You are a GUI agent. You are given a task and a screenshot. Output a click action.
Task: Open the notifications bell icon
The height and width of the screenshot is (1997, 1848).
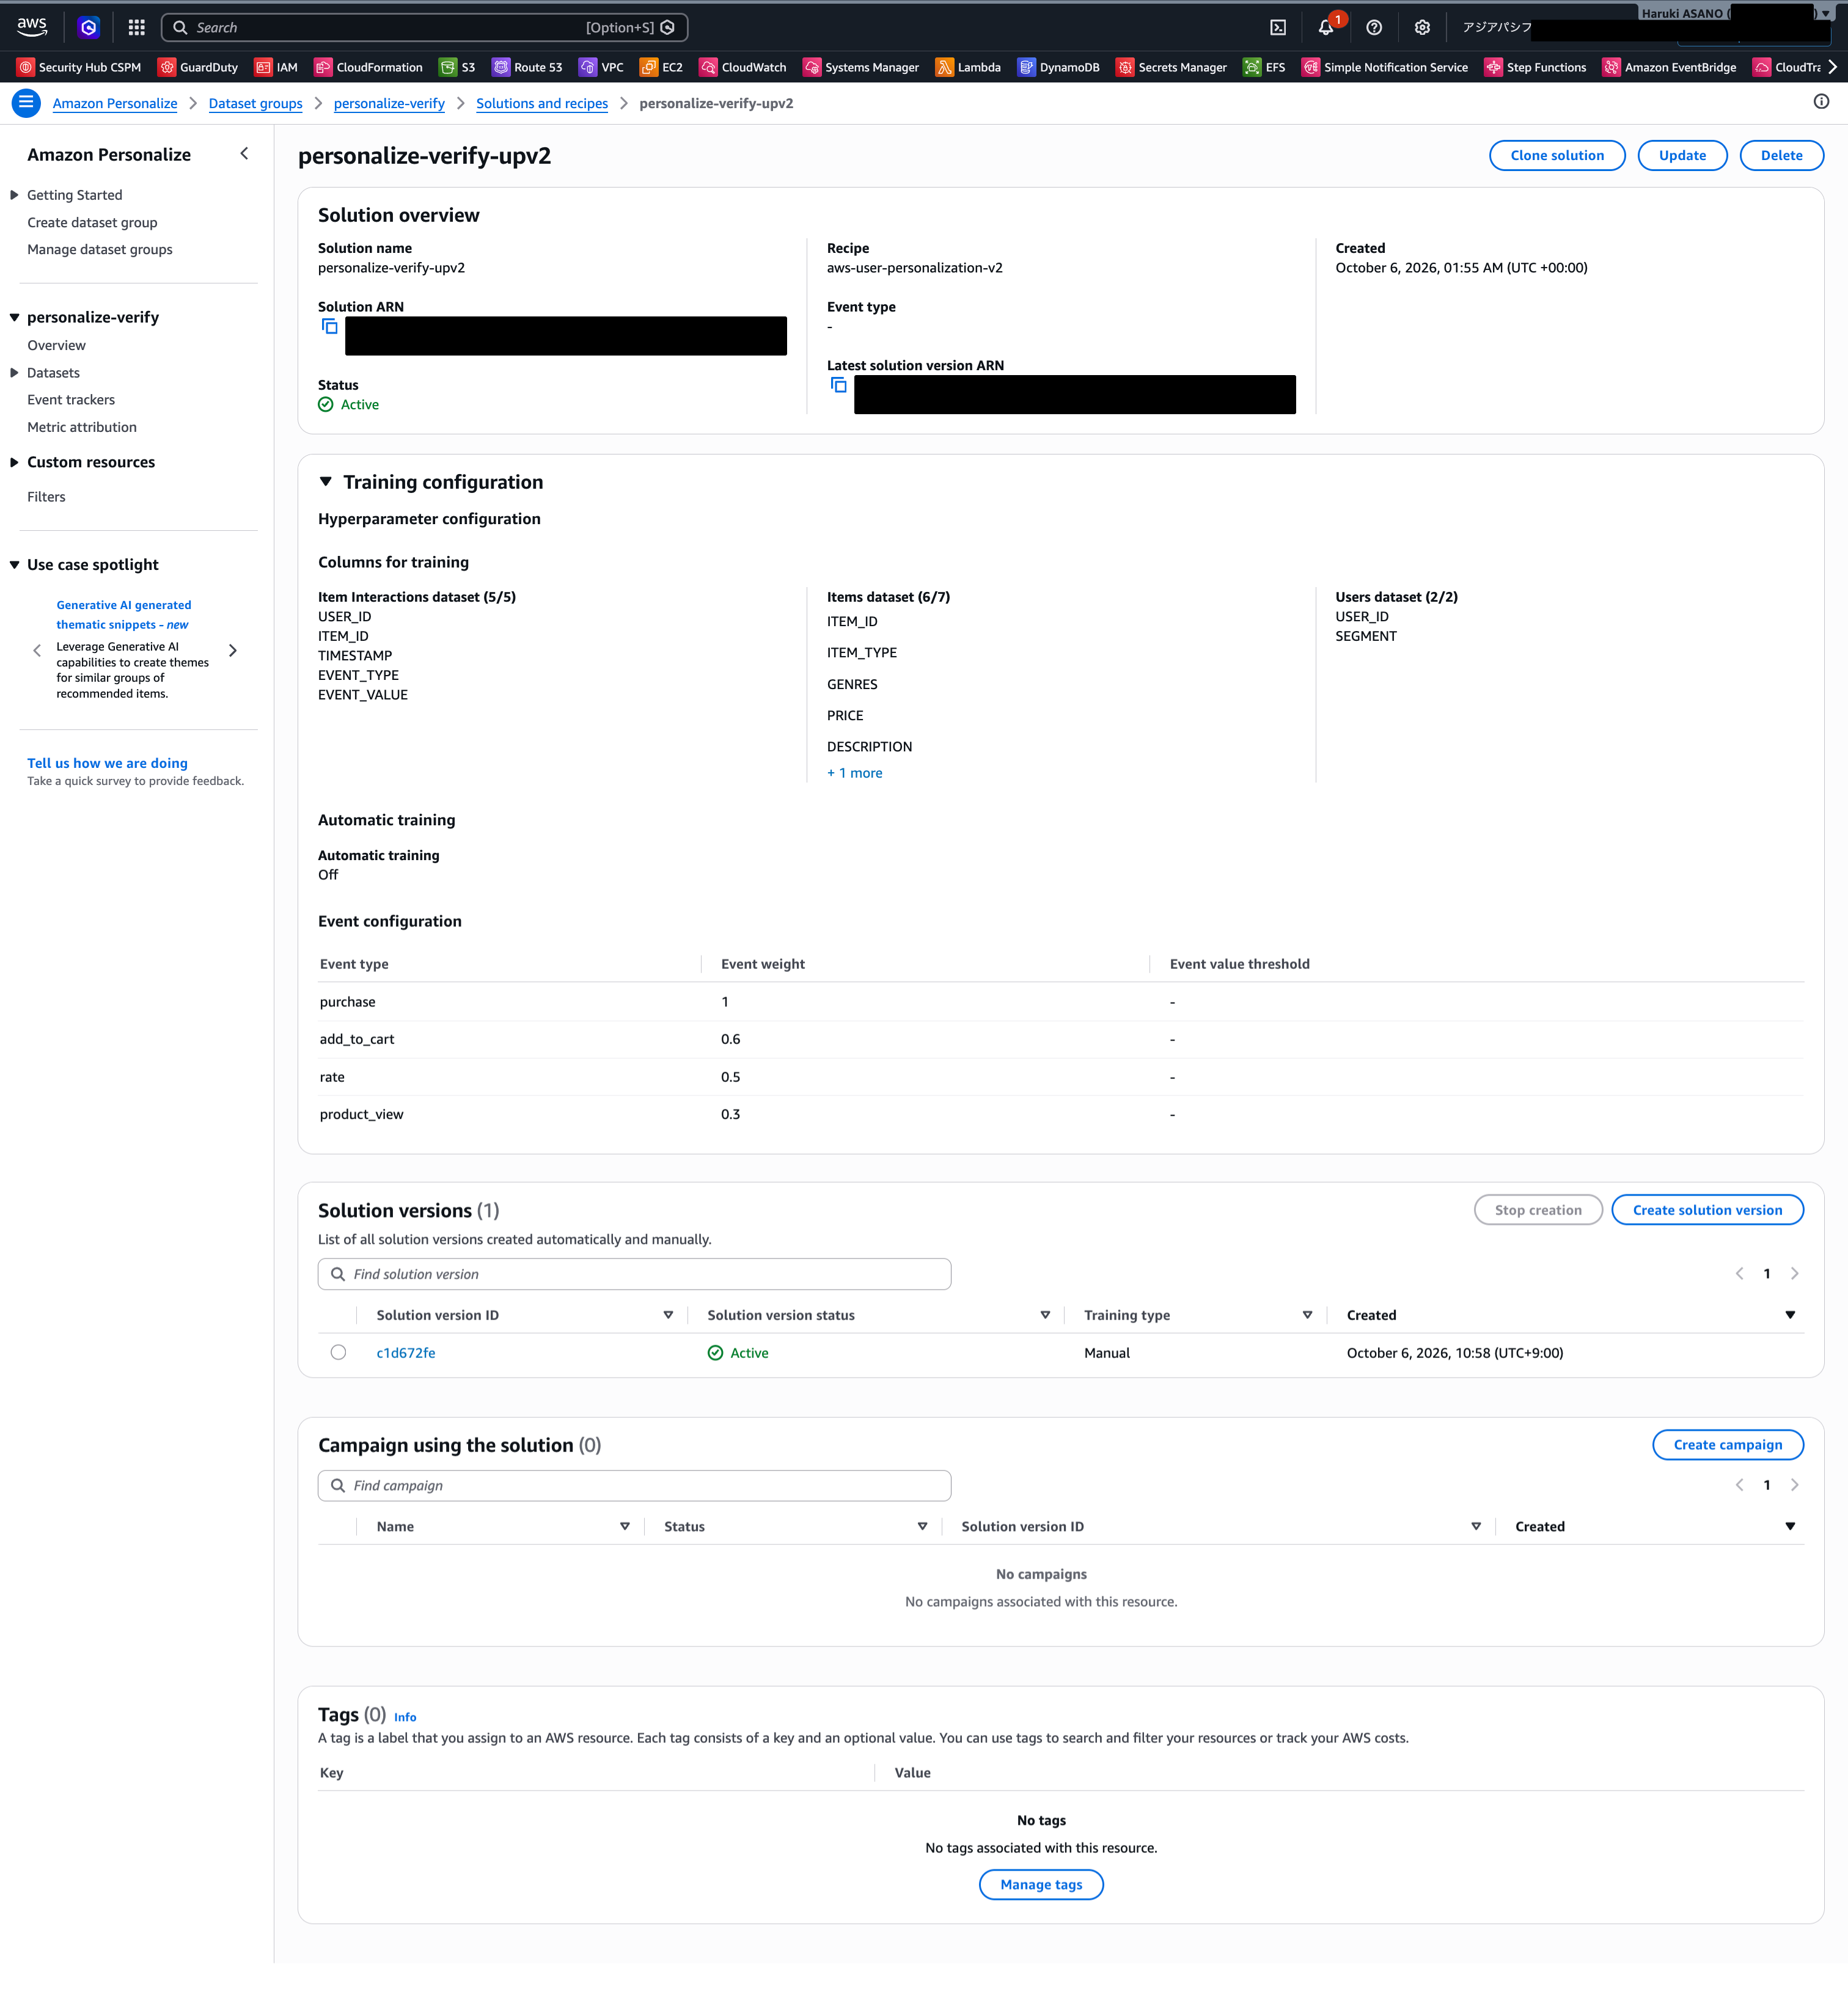point(1326,27)
